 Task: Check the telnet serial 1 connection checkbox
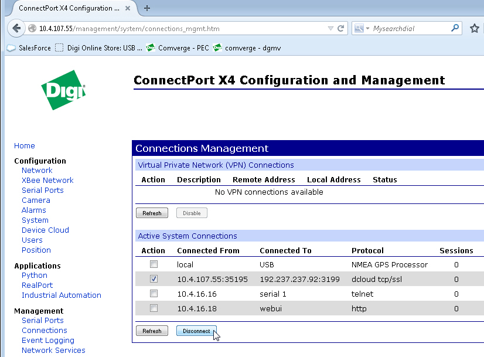(154, 294)
